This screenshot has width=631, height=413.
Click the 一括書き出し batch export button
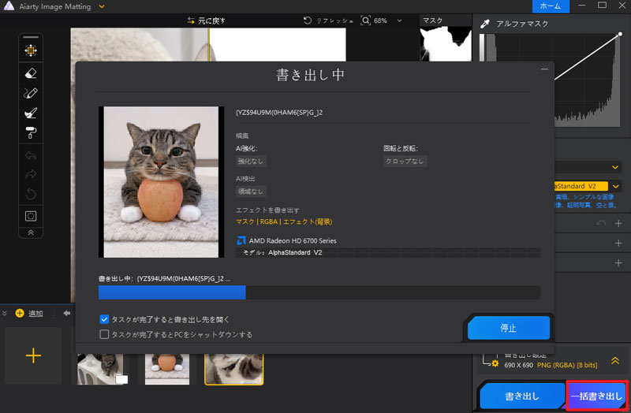tap(597, 396)
